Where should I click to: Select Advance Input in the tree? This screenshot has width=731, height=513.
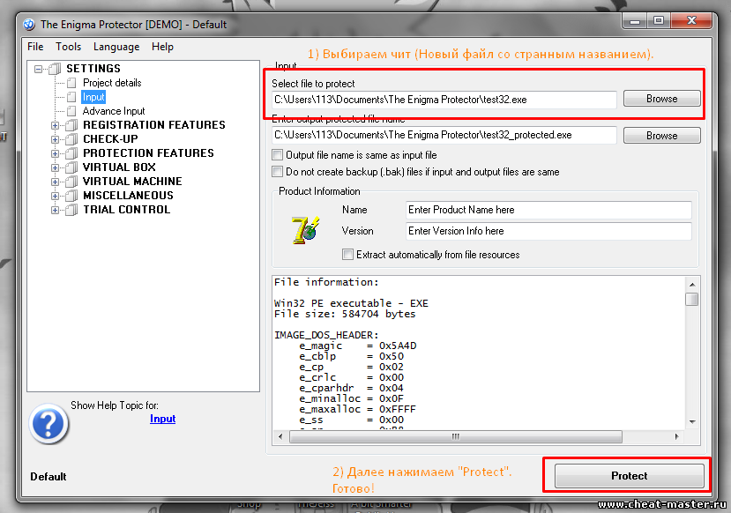(x=114, y=111)
